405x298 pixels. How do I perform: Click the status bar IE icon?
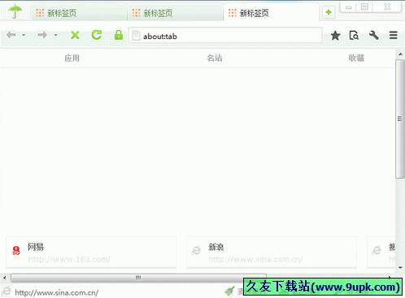click(7, 292)
